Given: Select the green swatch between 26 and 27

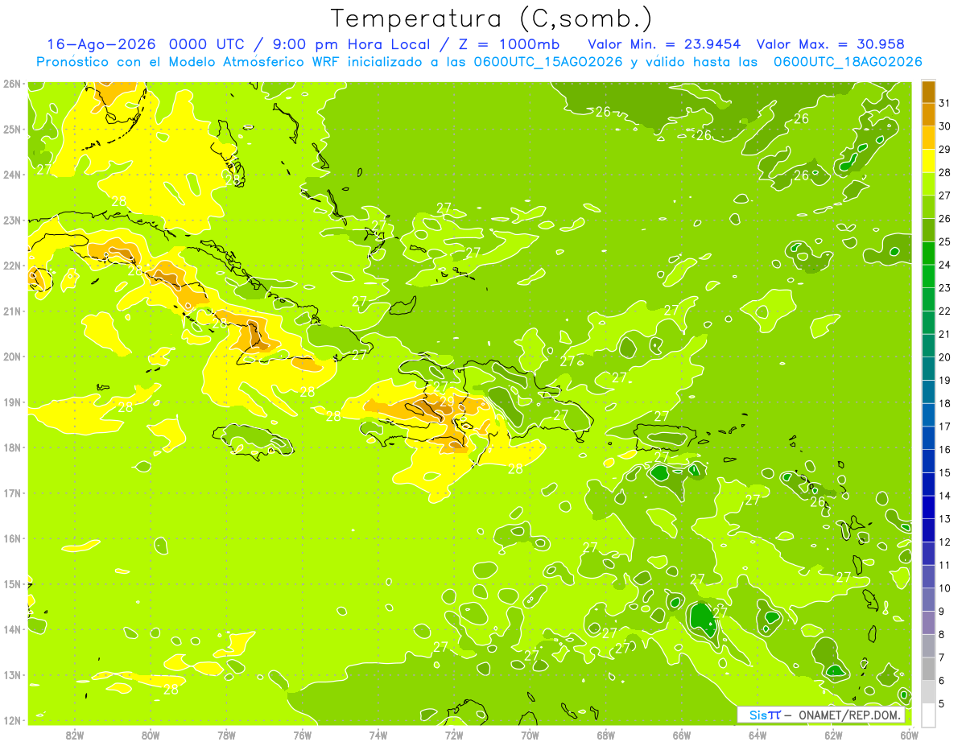Looking at the screenshot, I should (x=928, y=207).
